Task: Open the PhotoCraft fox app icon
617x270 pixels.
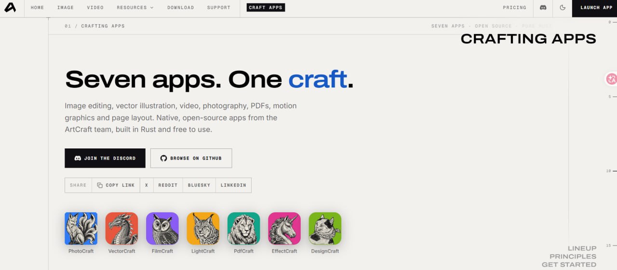Action: coord(81,229)
